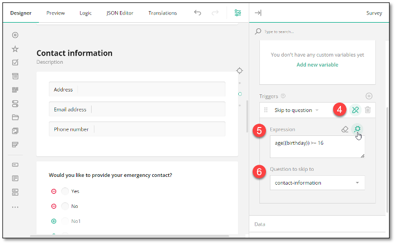This screenshot has height=244, width=397.
Task: Add Rating Scale star from toolbox
Action: tap(15, 49)
